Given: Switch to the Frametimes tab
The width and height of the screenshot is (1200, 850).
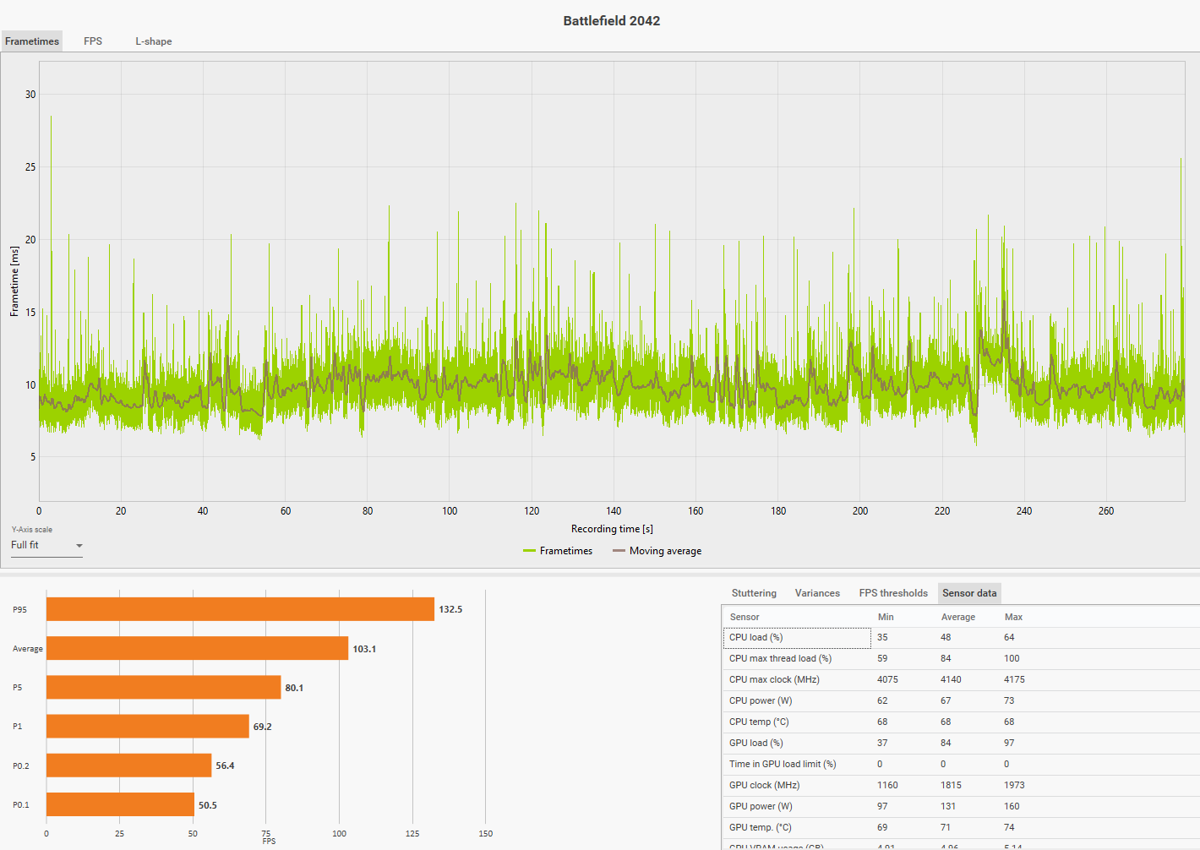Looking at the screenshot, I should (x=32, y=41).
